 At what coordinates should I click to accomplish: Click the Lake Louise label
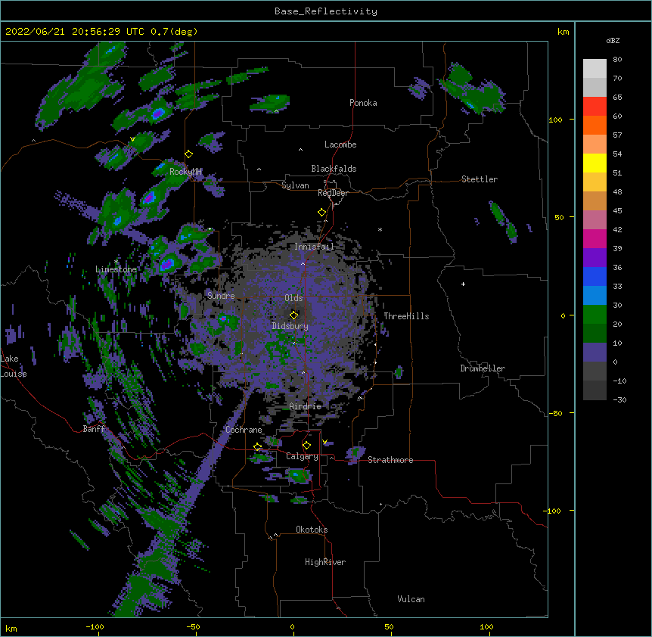(14, 366)
